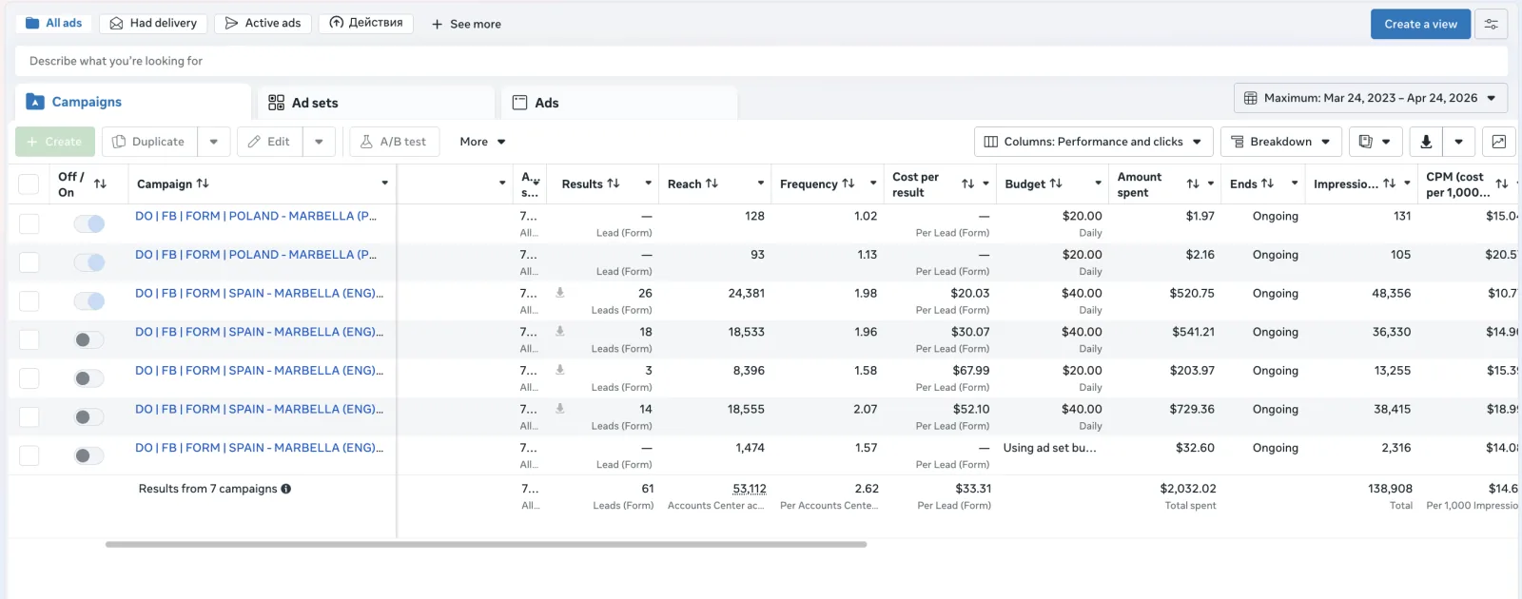
Task: Select the checkbox of the first Poland campaign row
Action: tap(29, 223)
